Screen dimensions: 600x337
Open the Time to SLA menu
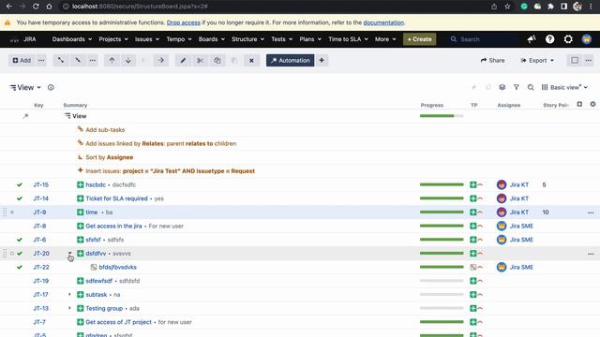tap(348, 39)
